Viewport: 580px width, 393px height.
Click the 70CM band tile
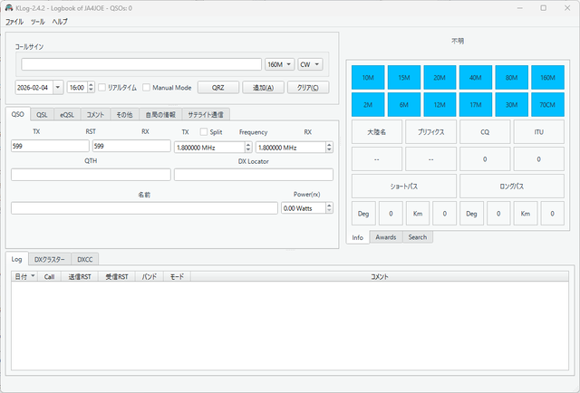pyautogui.click(x=547, y=105)
